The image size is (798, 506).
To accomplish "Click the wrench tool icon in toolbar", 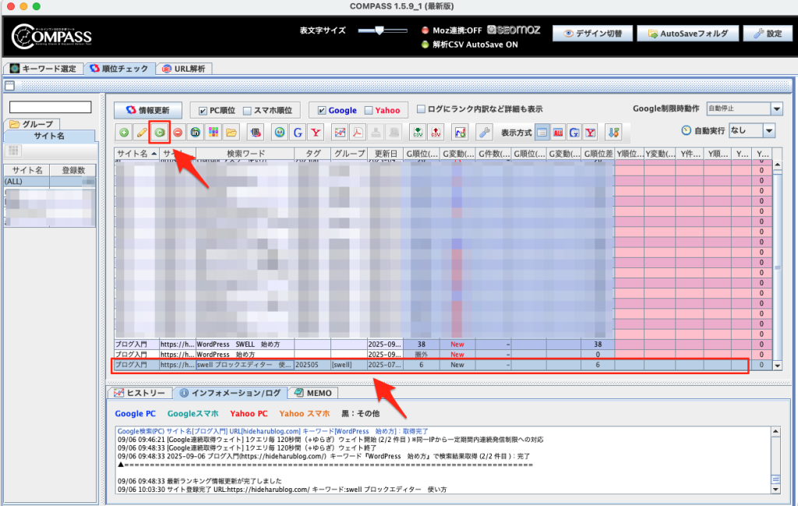I will (484, 133).
